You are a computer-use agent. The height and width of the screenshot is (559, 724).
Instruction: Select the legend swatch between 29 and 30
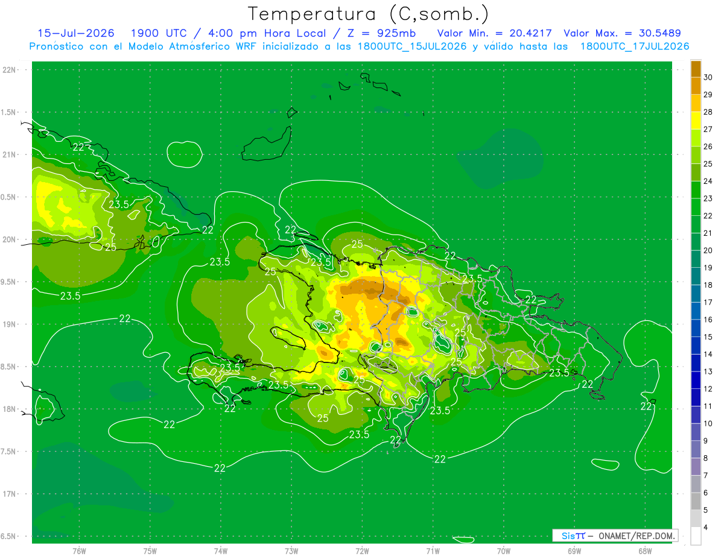coord(696,86)
